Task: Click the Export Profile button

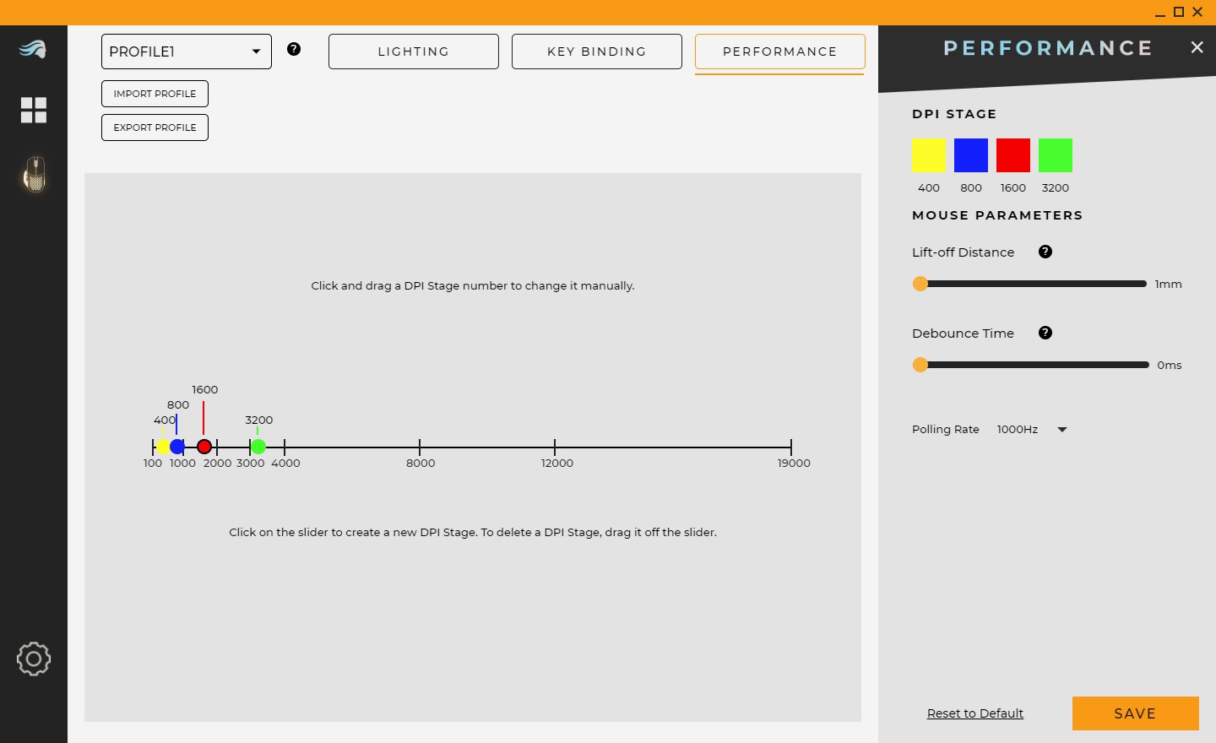Action: (x=155, y=127)
